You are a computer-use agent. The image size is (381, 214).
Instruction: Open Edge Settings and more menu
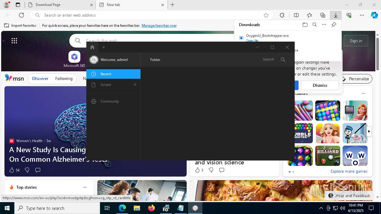(362, 15)
